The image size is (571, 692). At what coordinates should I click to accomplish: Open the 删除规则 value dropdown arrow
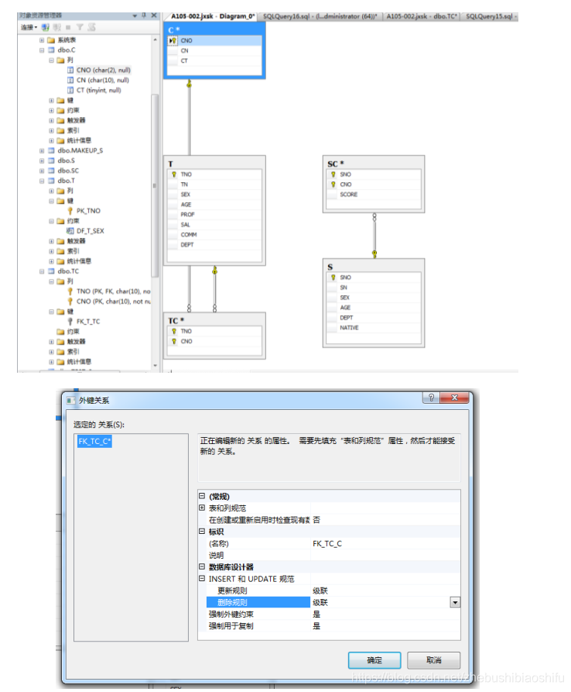[455, 602]
